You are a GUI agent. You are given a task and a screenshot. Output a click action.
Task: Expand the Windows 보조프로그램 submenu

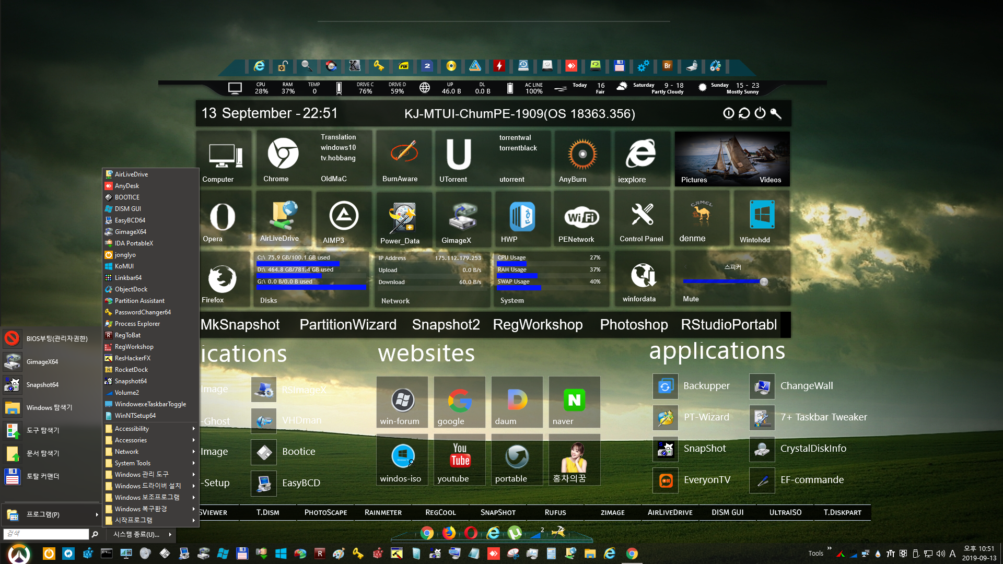pos(150,498)
